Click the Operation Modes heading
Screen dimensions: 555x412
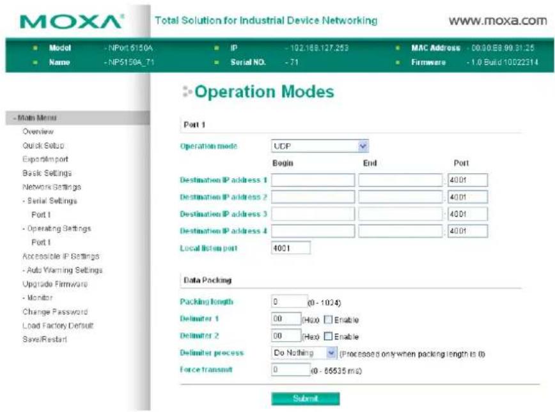click(264, 91)
